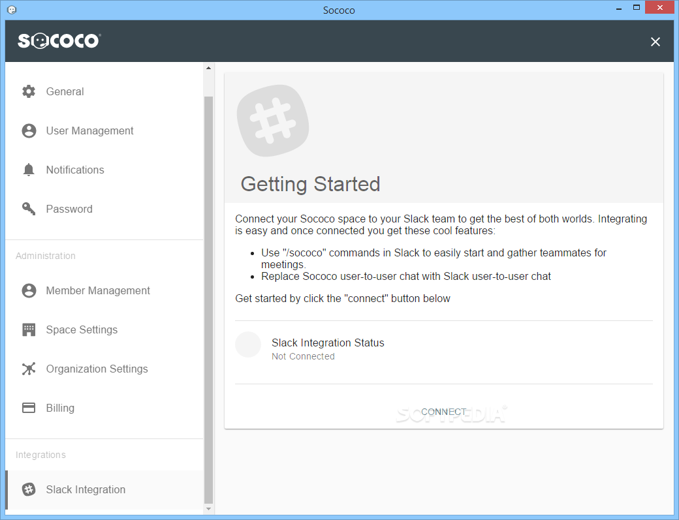Go to Billing page
679x520 pixels.
point(104,408)
